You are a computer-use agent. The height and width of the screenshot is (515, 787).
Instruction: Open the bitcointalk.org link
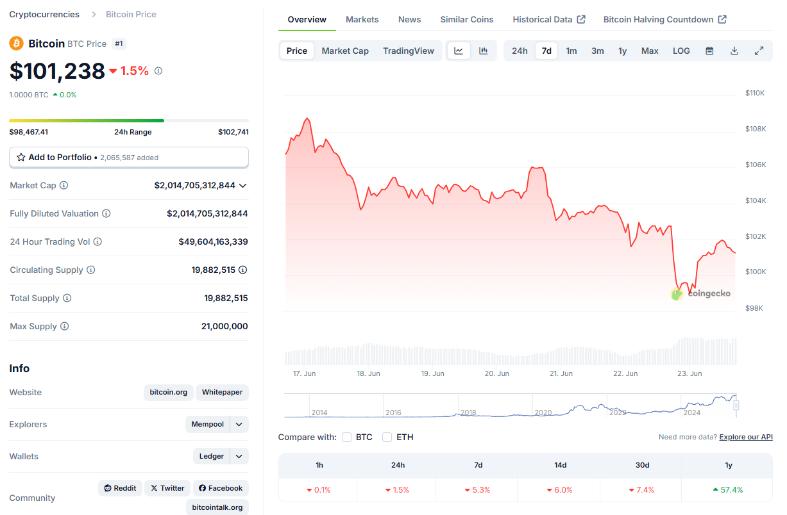(x=217, y=507)
